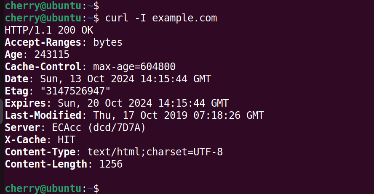Click the curl -I example.com command text
The height and width of the screenshot is (194, 374).
161,18
